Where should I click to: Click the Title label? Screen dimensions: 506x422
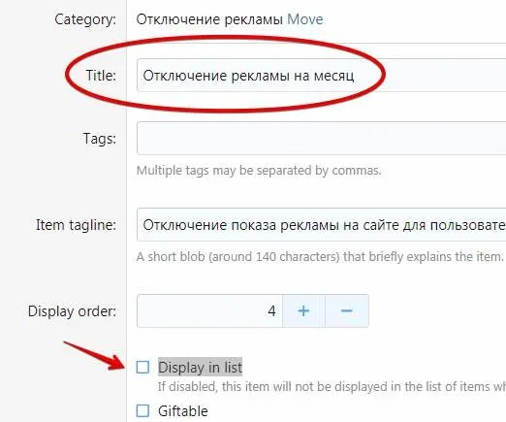(101, 76)
